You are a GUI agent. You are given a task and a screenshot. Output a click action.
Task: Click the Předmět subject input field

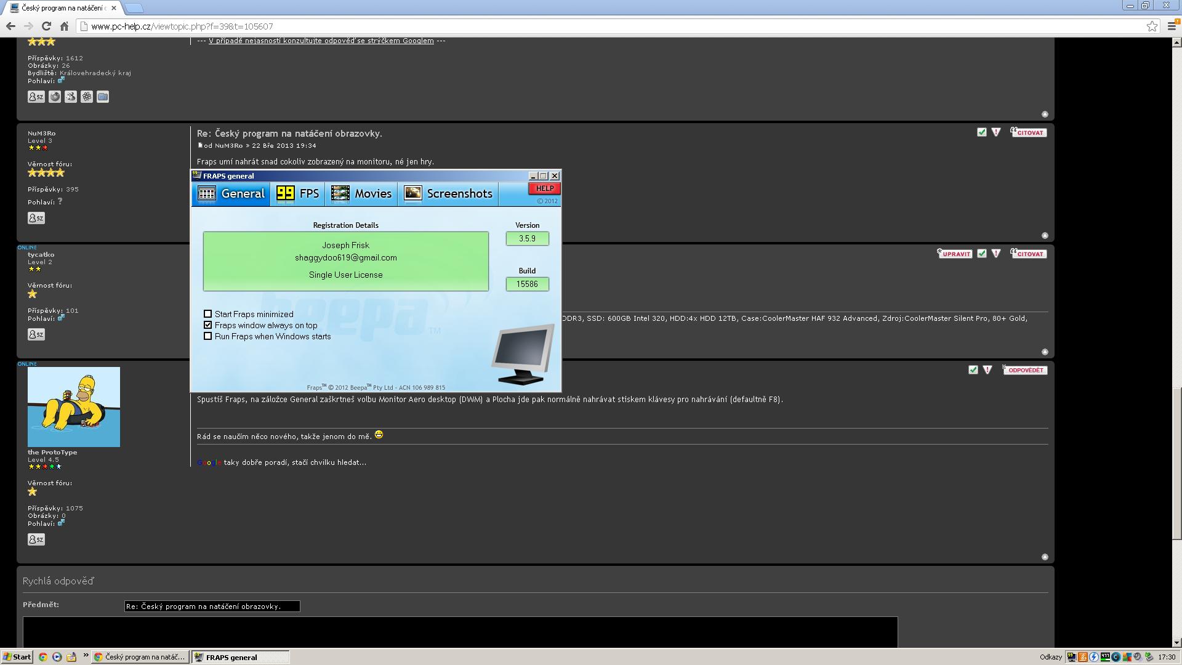tap(212, 607)
